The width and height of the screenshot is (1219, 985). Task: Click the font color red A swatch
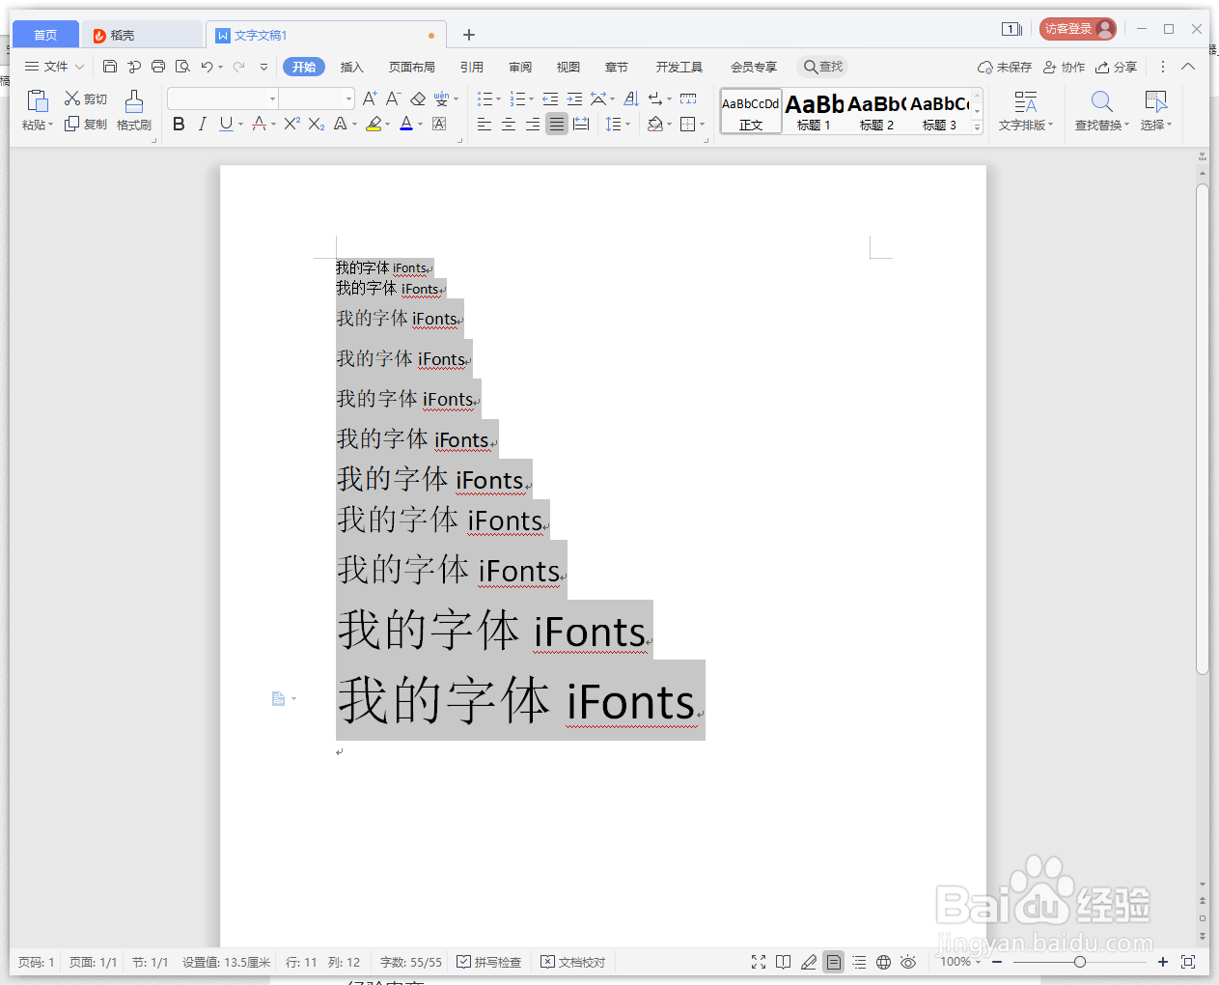pos(406,124)
